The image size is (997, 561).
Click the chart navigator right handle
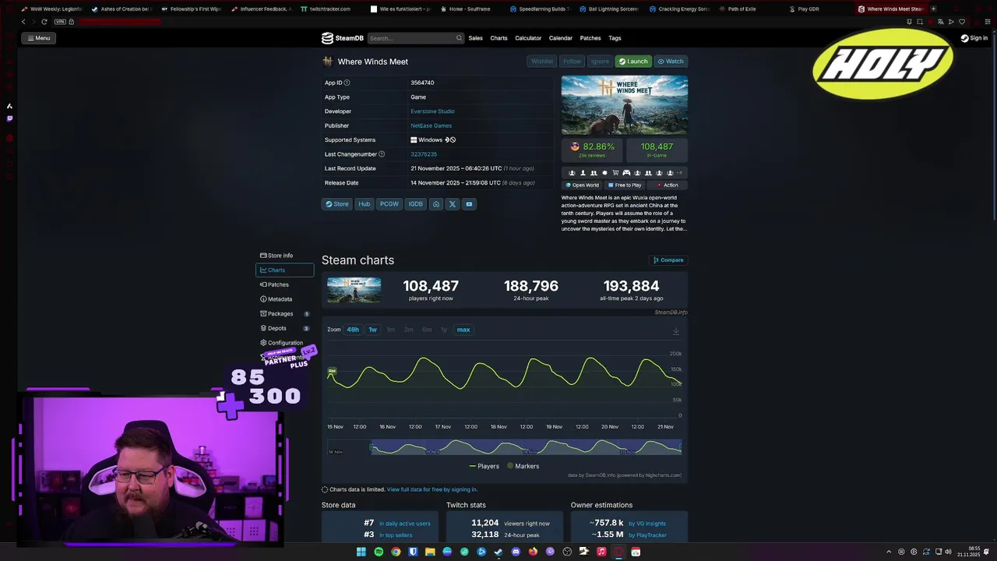(x=681, y=447)
